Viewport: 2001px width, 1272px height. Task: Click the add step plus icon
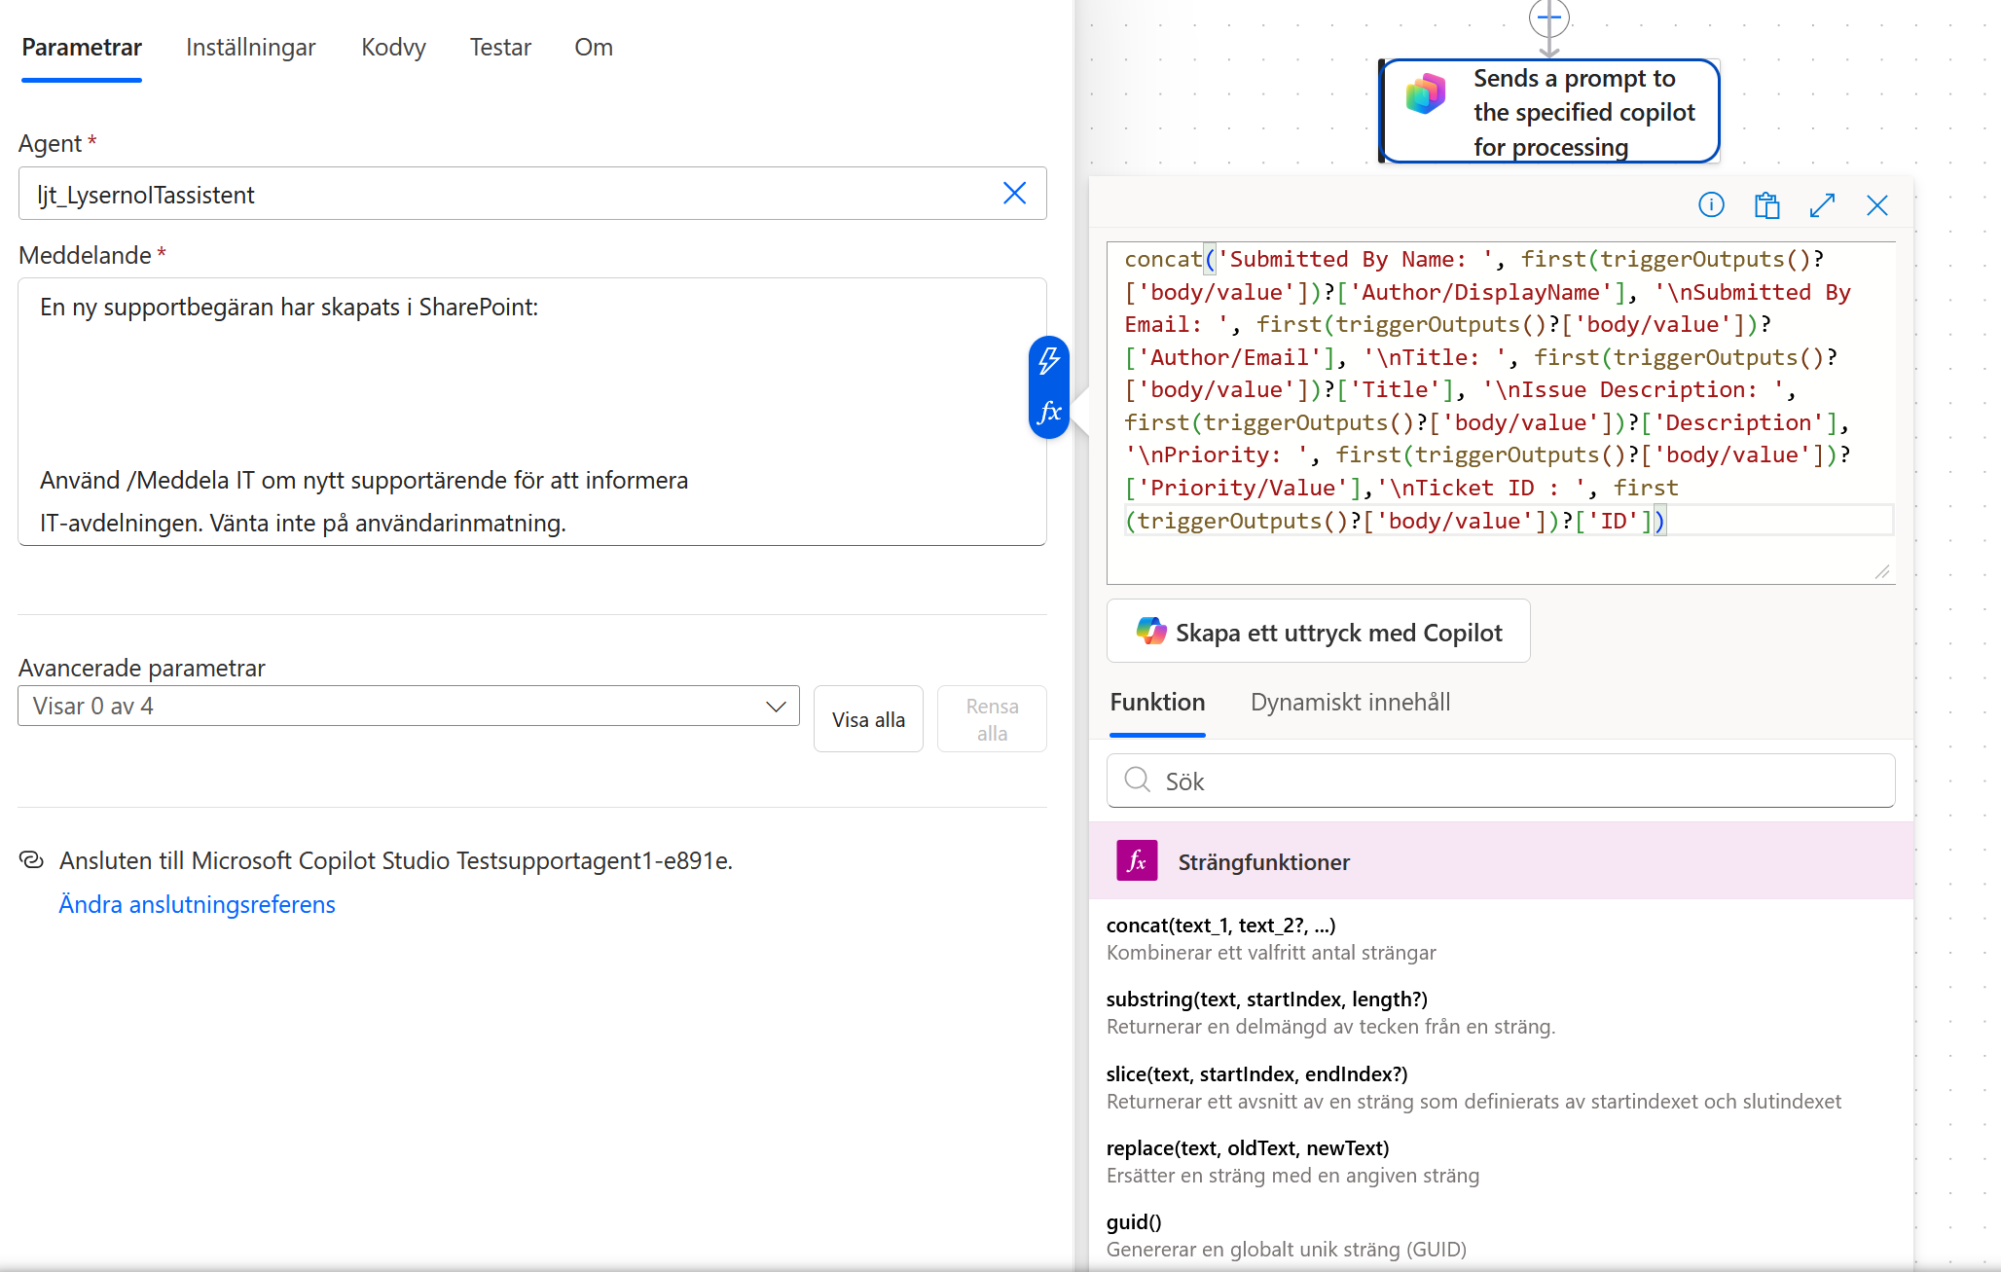[x=1548, y=17]
